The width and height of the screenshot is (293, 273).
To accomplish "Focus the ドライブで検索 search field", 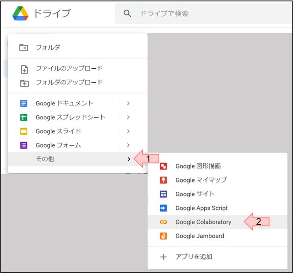I will pyautogui.click(x=204, y=13).
